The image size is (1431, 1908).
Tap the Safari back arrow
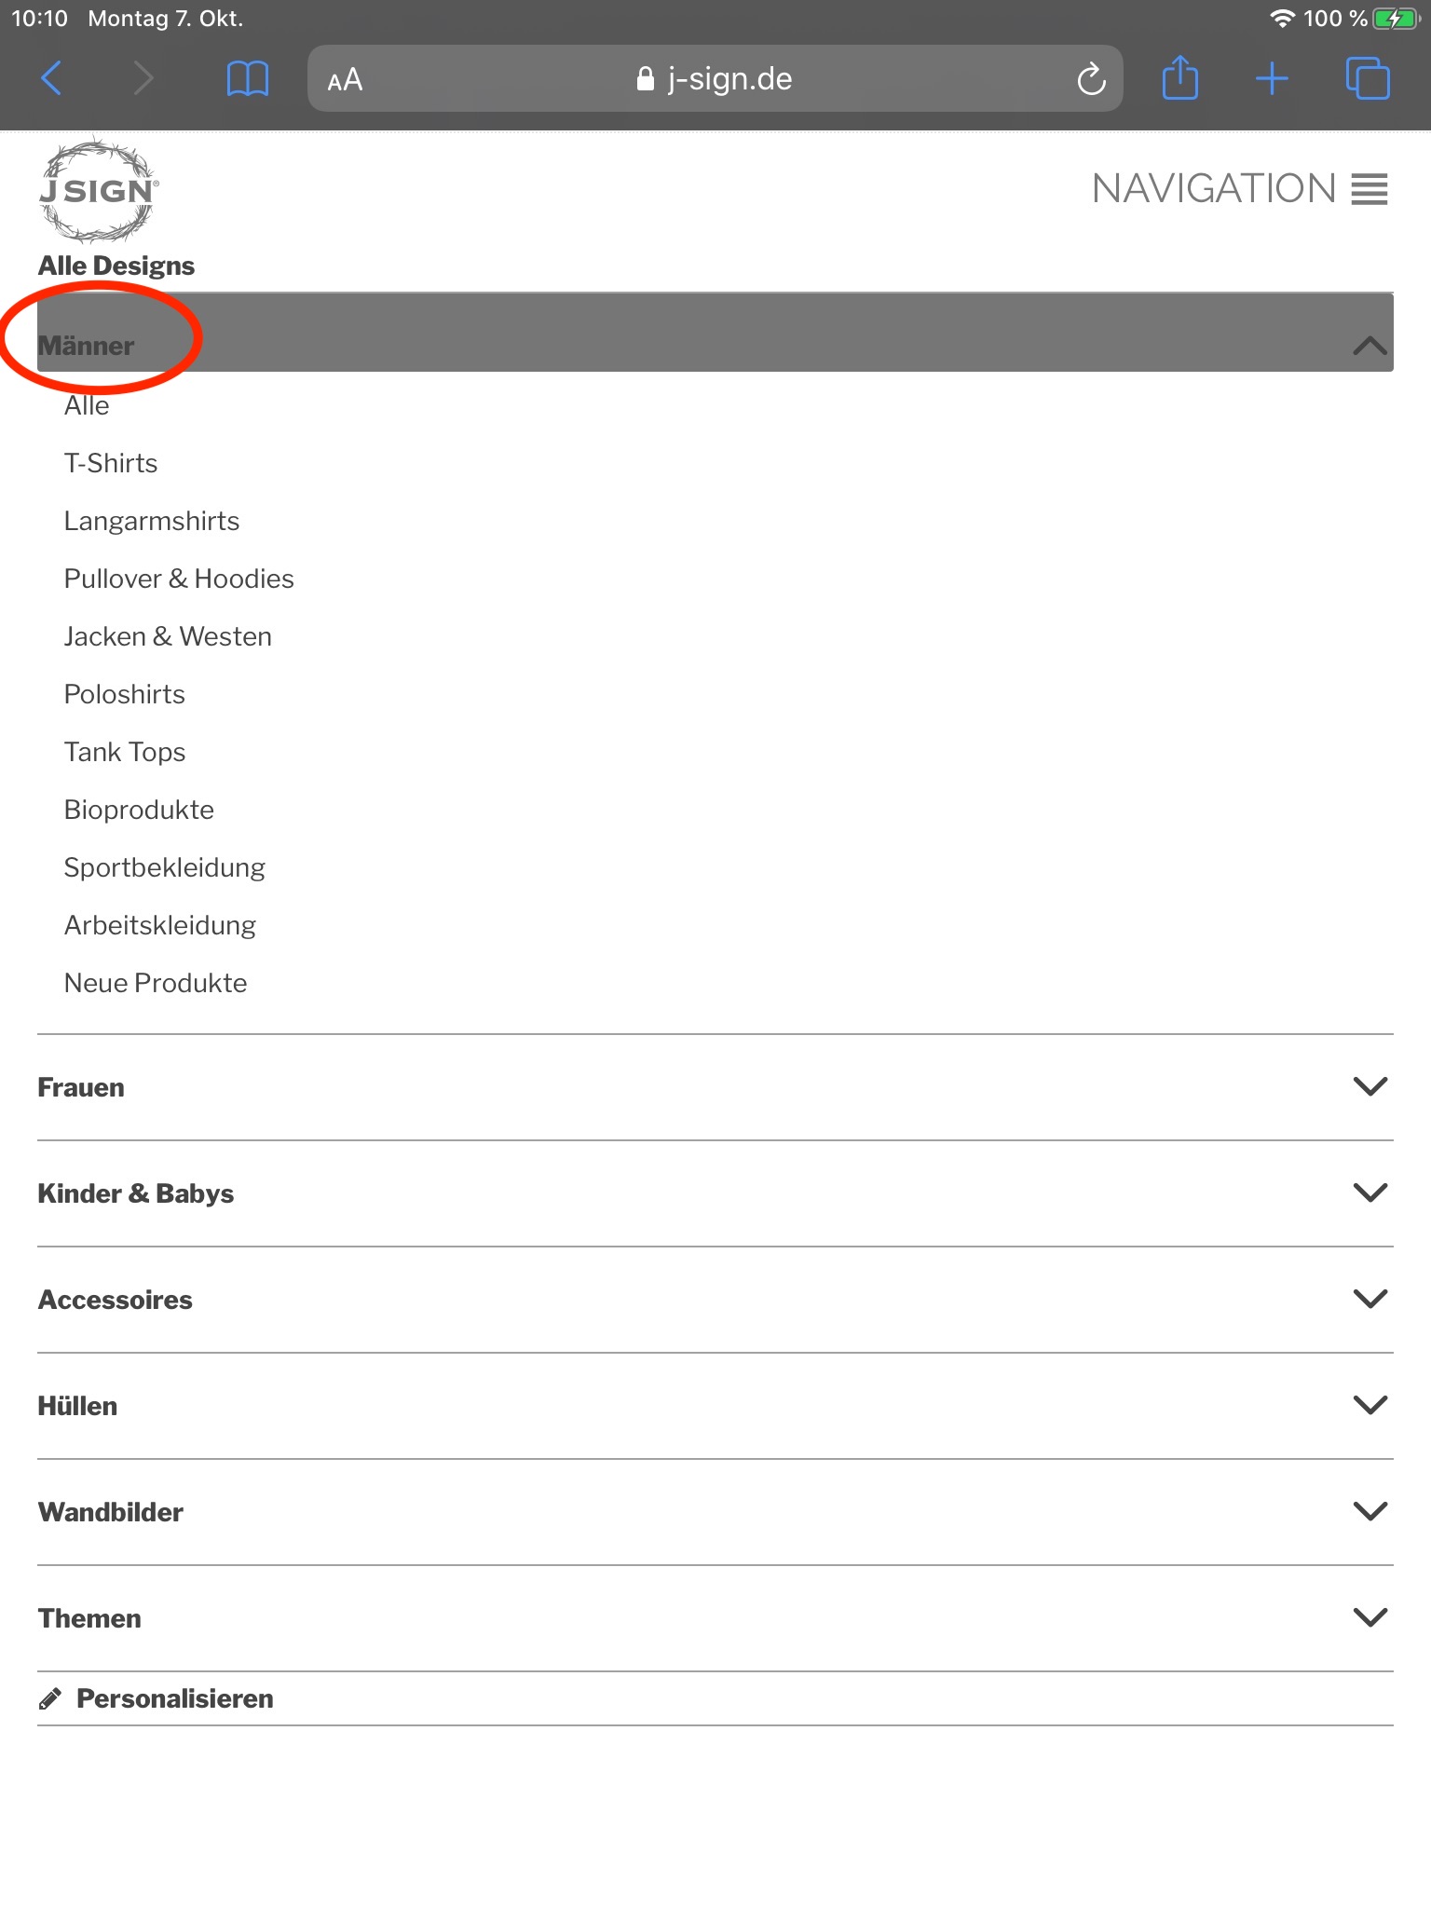pyautogui.click(x=52, y=78)
